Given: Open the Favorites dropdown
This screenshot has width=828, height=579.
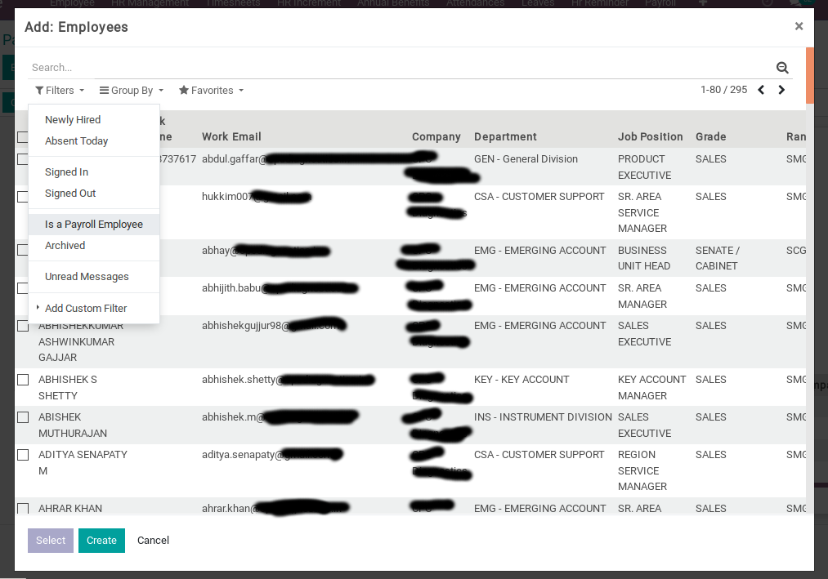Looking at the screenshot, I should coord(211,91).
